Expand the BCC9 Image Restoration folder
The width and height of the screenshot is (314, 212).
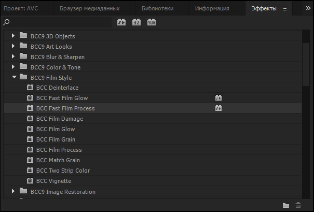(13, 191)
